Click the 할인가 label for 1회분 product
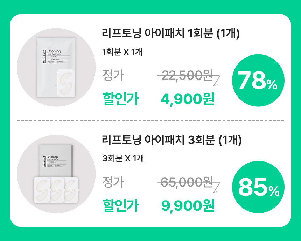 coord(120,99)
